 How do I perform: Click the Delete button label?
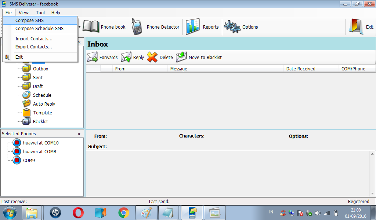(x=166, y=58)
